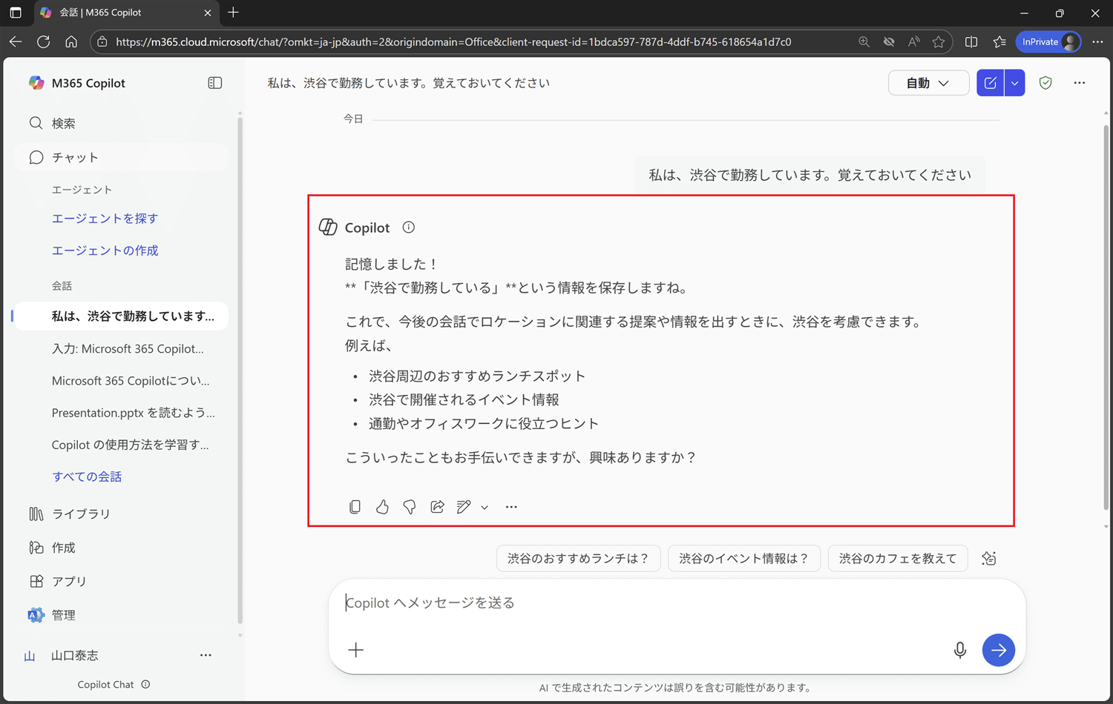Open the 検索 search item
This screenshot has height=704, width=1113.
[x=121, y=123]
